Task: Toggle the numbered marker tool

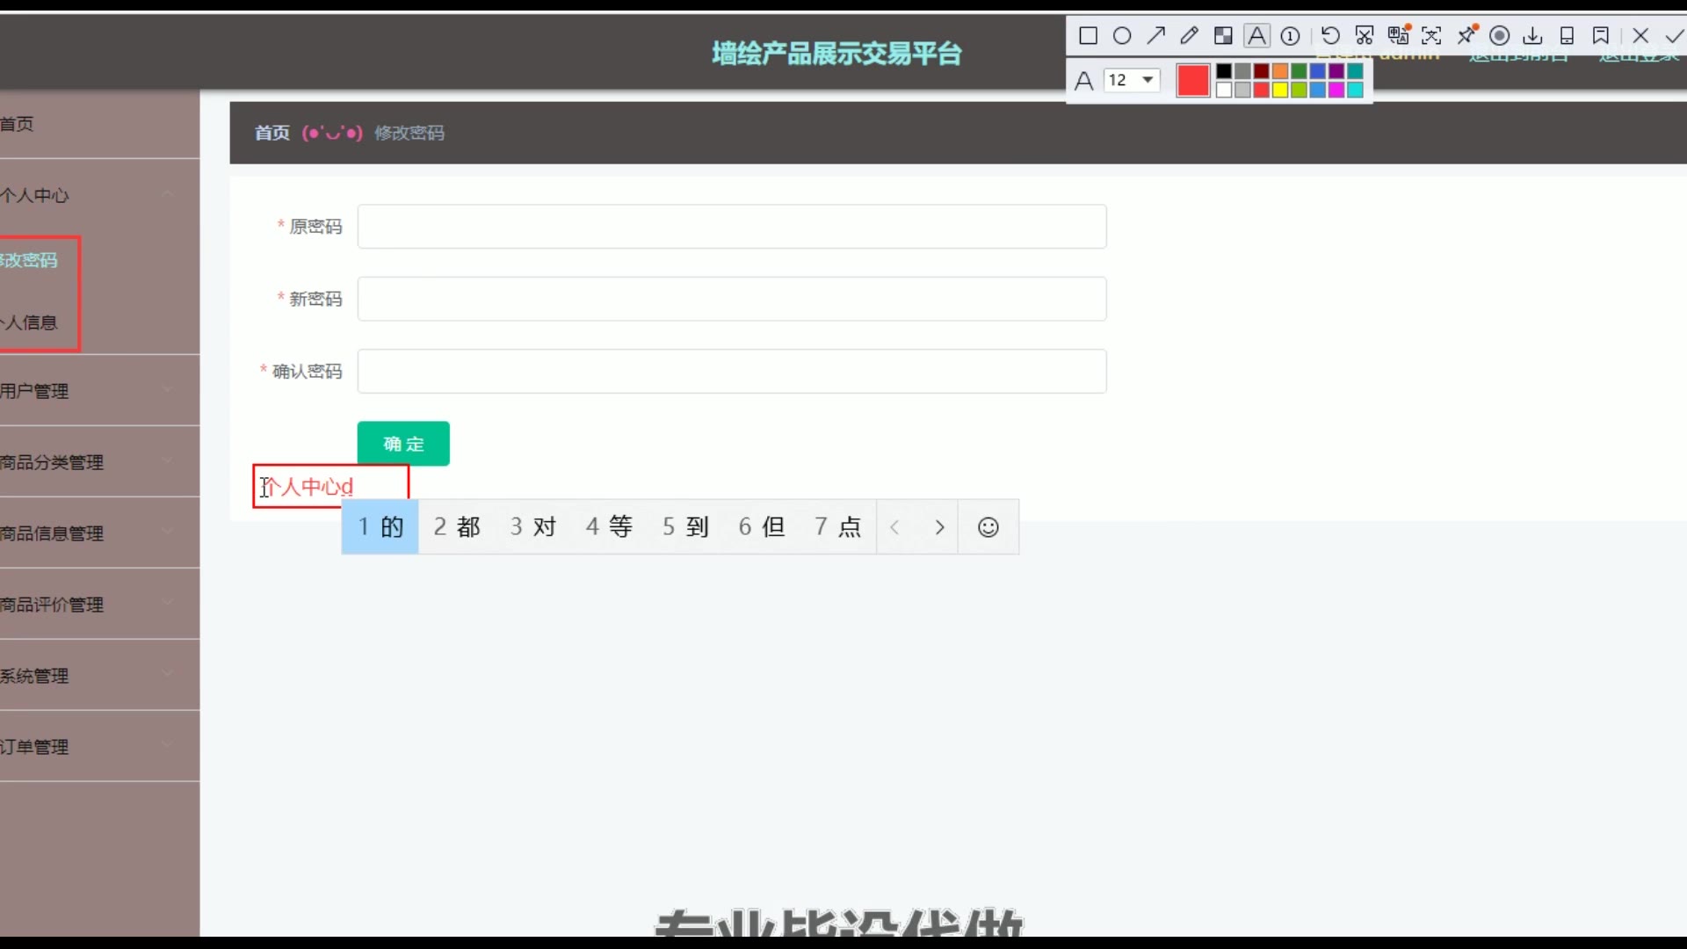Action: pos(1291,36)
